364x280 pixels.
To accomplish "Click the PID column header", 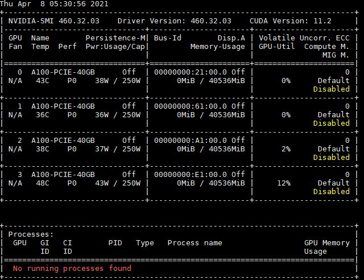I will coord(115,243).
